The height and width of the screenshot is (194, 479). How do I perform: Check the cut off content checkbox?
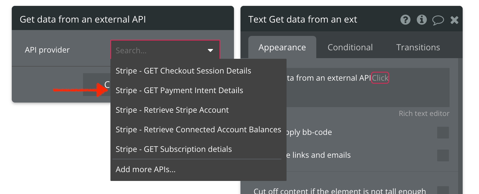[x=443, y=191]
